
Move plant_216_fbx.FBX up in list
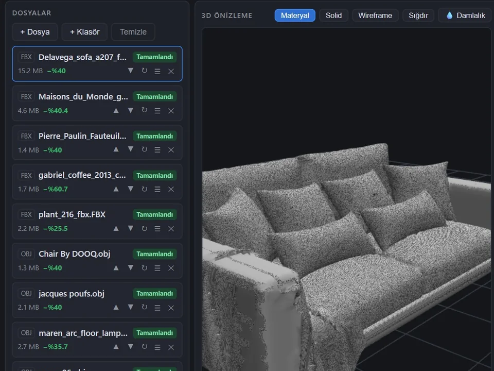coord(116,228)
